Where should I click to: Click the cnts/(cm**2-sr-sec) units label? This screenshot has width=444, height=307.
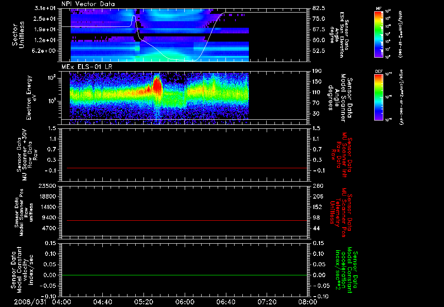point(400,34)
